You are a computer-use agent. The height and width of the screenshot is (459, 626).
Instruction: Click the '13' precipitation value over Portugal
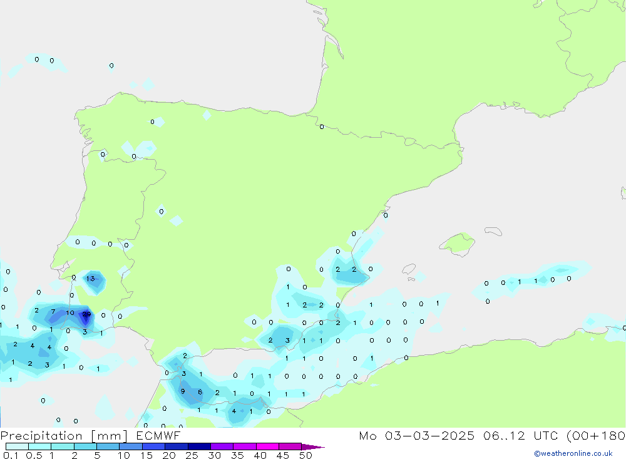pyautogui.click(x=91, y=279)
